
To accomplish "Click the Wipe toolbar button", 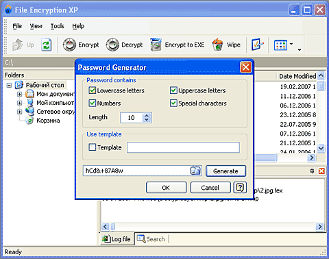I will pos(226,45).
